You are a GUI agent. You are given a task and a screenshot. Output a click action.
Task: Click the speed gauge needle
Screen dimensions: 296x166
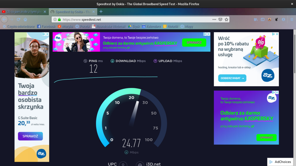click(x=135, y=113)
